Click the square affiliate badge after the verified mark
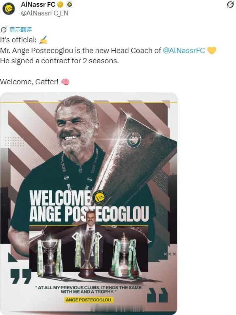Image resolution: width=236 pixels, height=315 pixels. (70, 4)
